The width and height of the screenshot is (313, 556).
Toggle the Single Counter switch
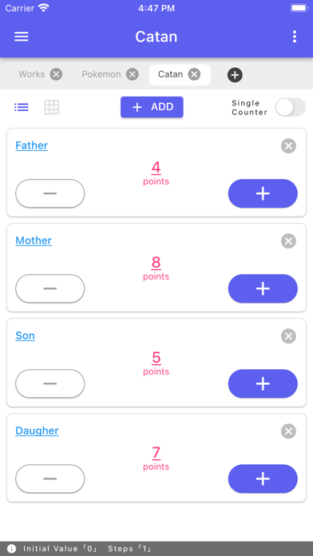291,107
